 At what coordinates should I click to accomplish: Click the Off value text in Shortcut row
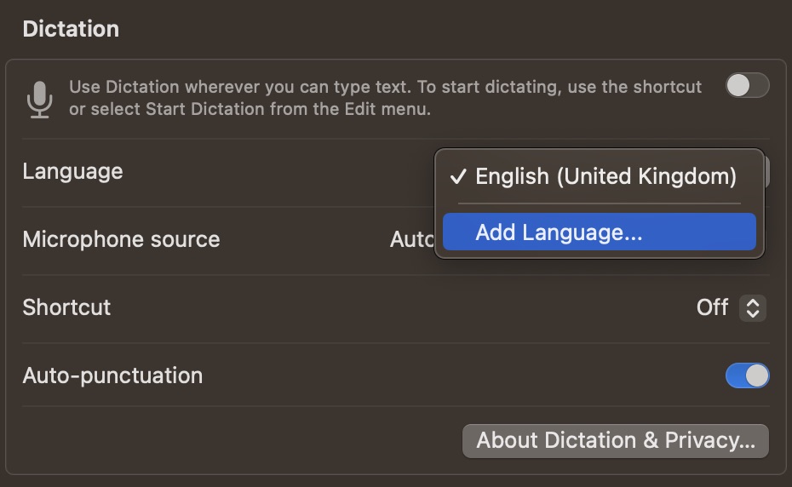point(712,307)
